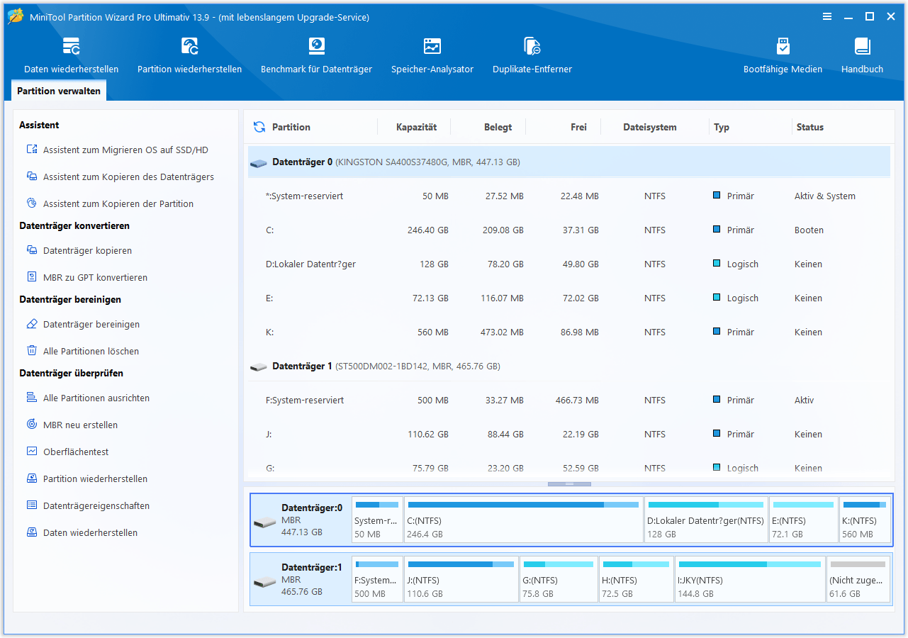Select the *:System-reserviert partition row

[569, 196]
